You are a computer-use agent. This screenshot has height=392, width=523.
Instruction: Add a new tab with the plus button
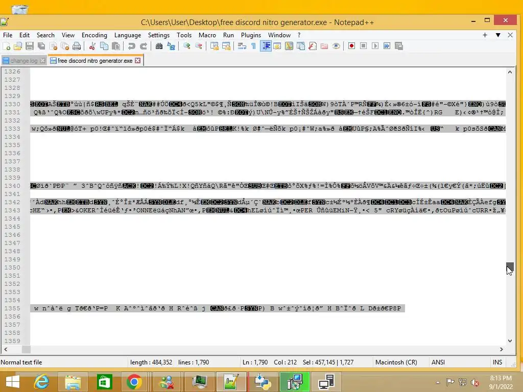pos(485,35)
